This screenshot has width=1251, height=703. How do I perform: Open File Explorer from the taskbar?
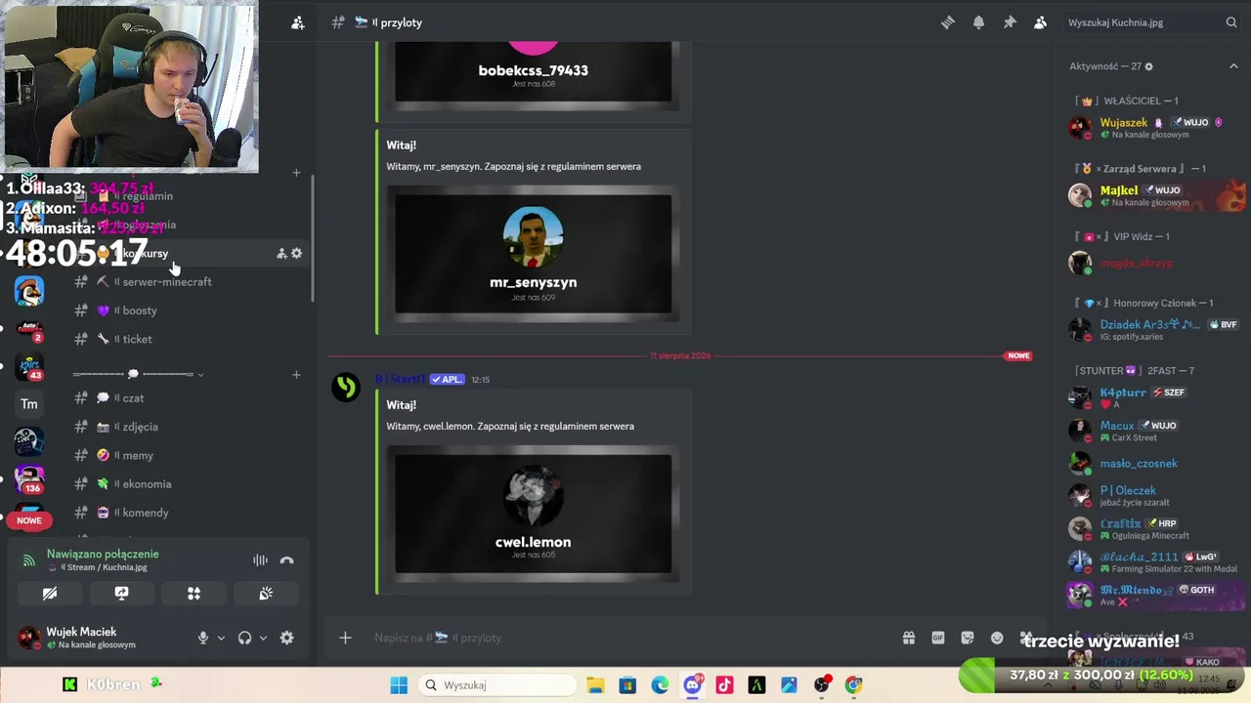click(x=595, y=685)
